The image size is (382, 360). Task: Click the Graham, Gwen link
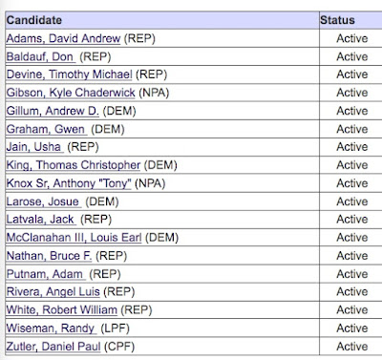click(47, 129)
